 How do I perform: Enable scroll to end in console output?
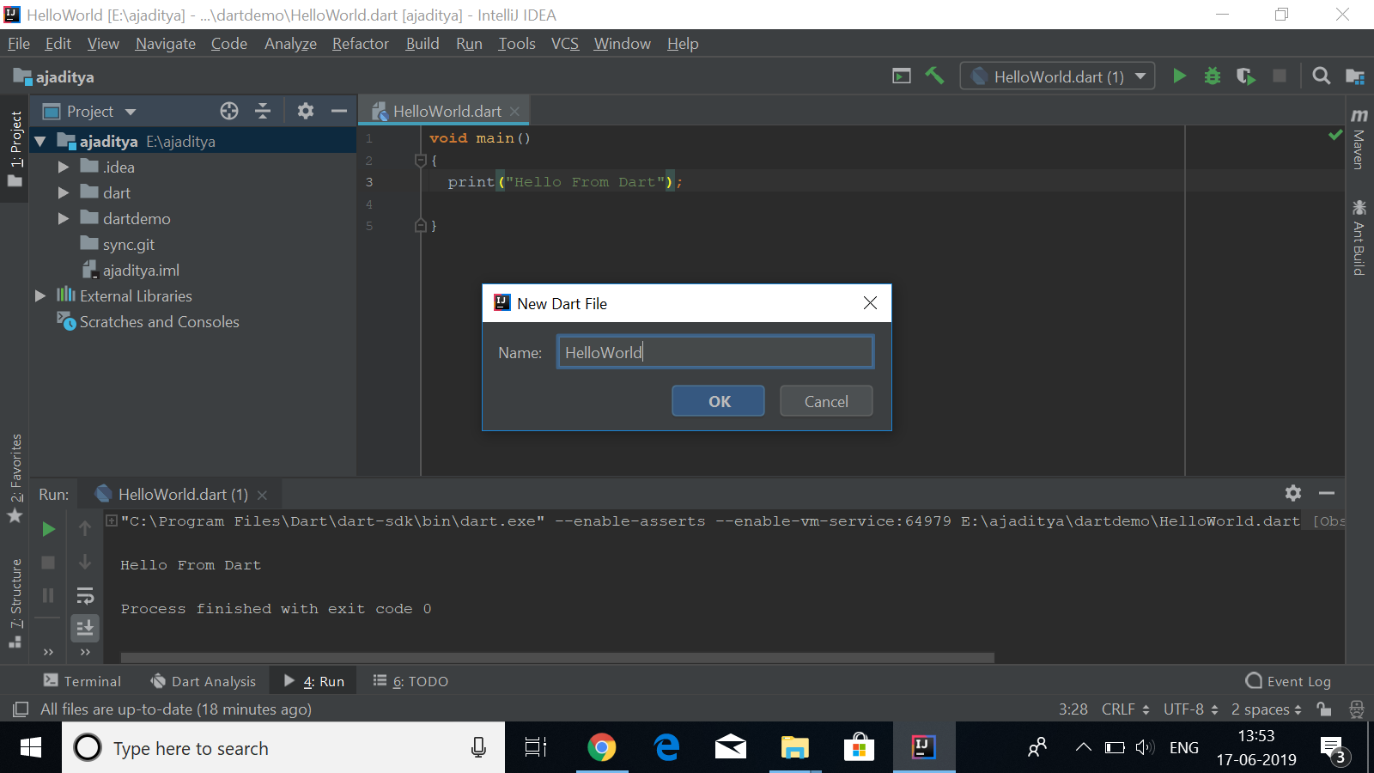click(85, 628)
